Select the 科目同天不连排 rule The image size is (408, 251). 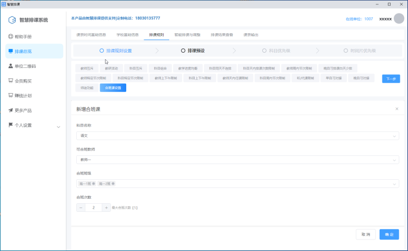pos(220,68)
